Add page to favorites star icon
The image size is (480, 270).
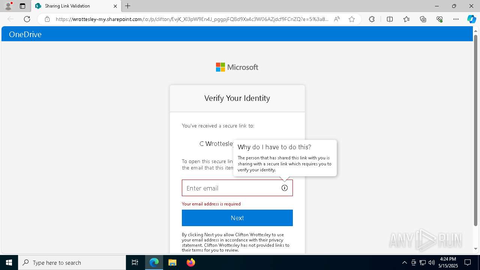[x=352, y=19]
